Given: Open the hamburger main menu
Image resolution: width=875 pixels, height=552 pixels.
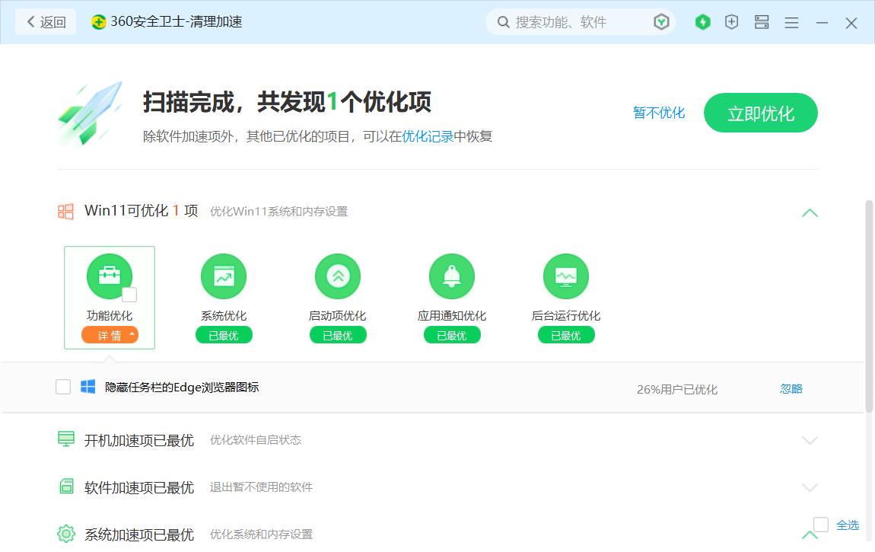Looking at the screenshot, I should 791,22.
